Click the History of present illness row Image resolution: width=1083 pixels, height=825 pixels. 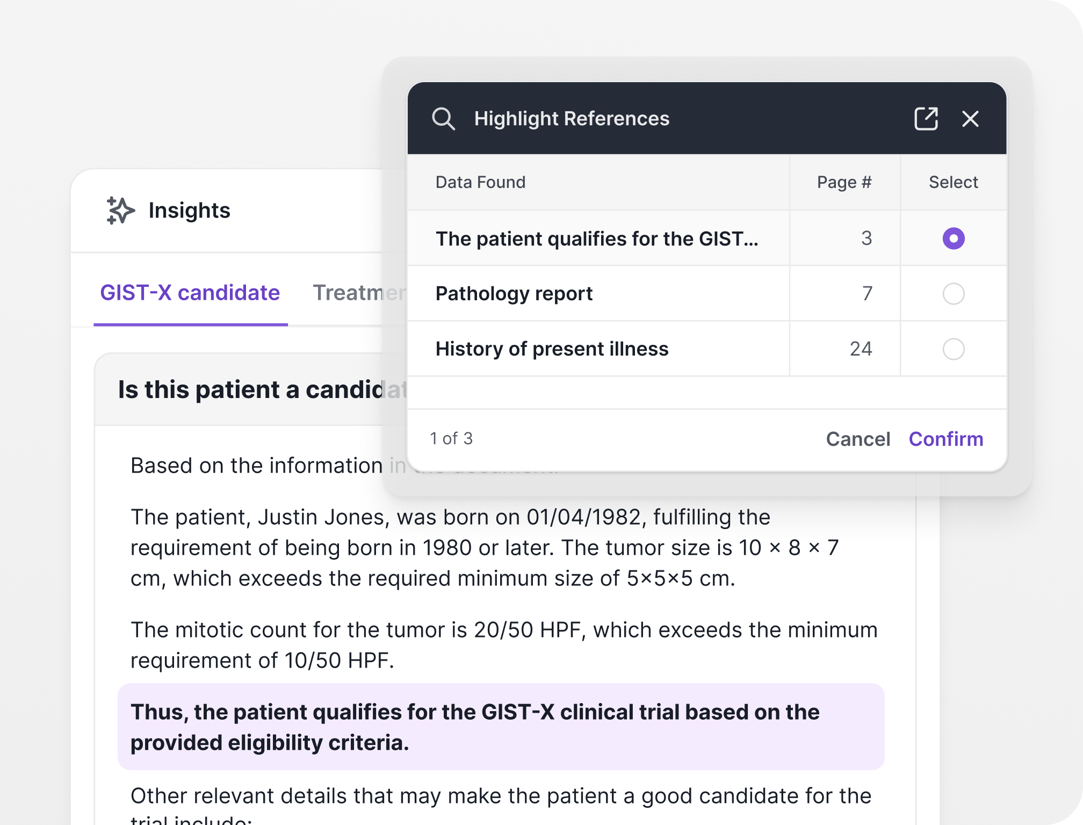click(x=552, y=349)
